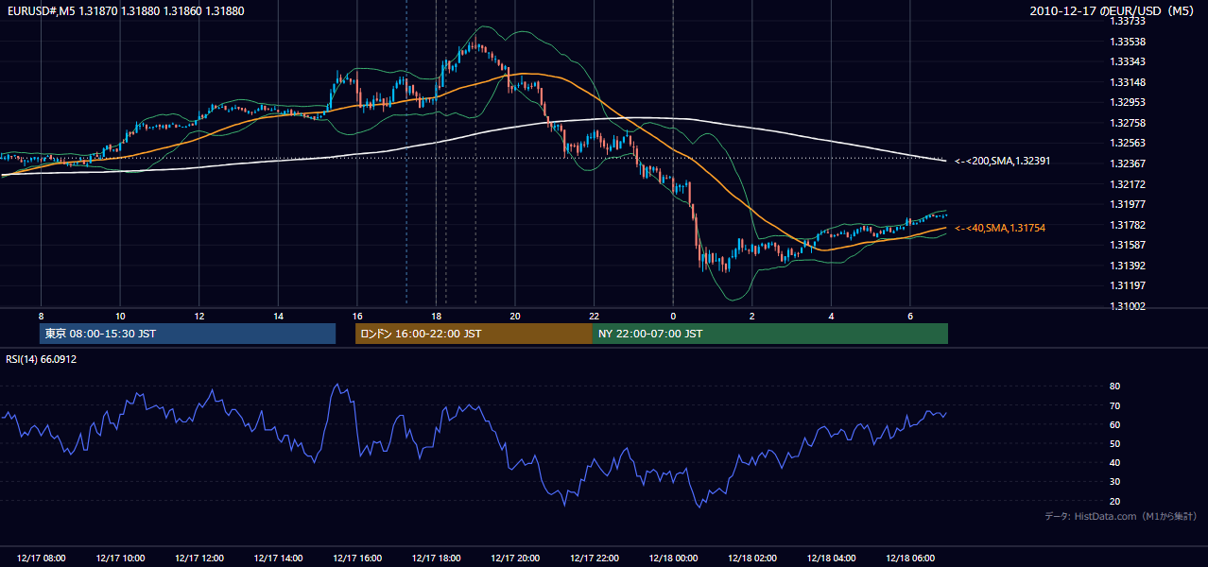Click the RSI(14) 66.0912 indicator label
Screen dimensions: 1208x567
pos(42,359)
